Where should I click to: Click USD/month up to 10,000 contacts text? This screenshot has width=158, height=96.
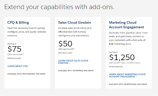pyautogui.click(x=125, y=63)
